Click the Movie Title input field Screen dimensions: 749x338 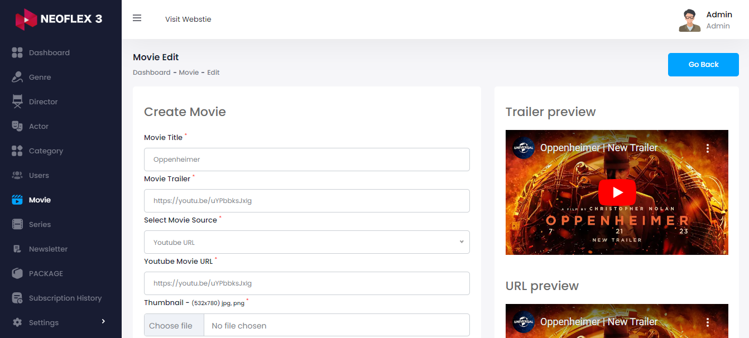(306, 160)
